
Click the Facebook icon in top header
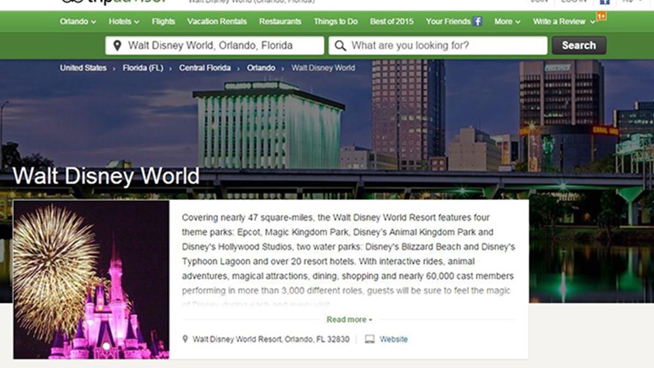pyautogui.click(x=604, y=2)
